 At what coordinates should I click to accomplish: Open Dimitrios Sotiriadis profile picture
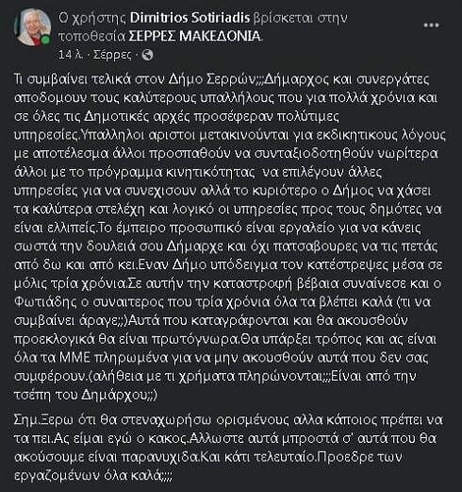tap(32, 27)
